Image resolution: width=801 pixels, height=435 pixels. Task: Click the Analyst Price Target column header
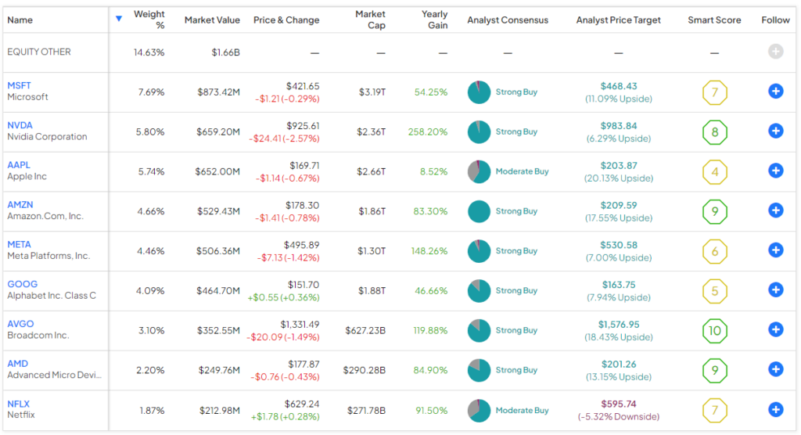coord(618,20)
